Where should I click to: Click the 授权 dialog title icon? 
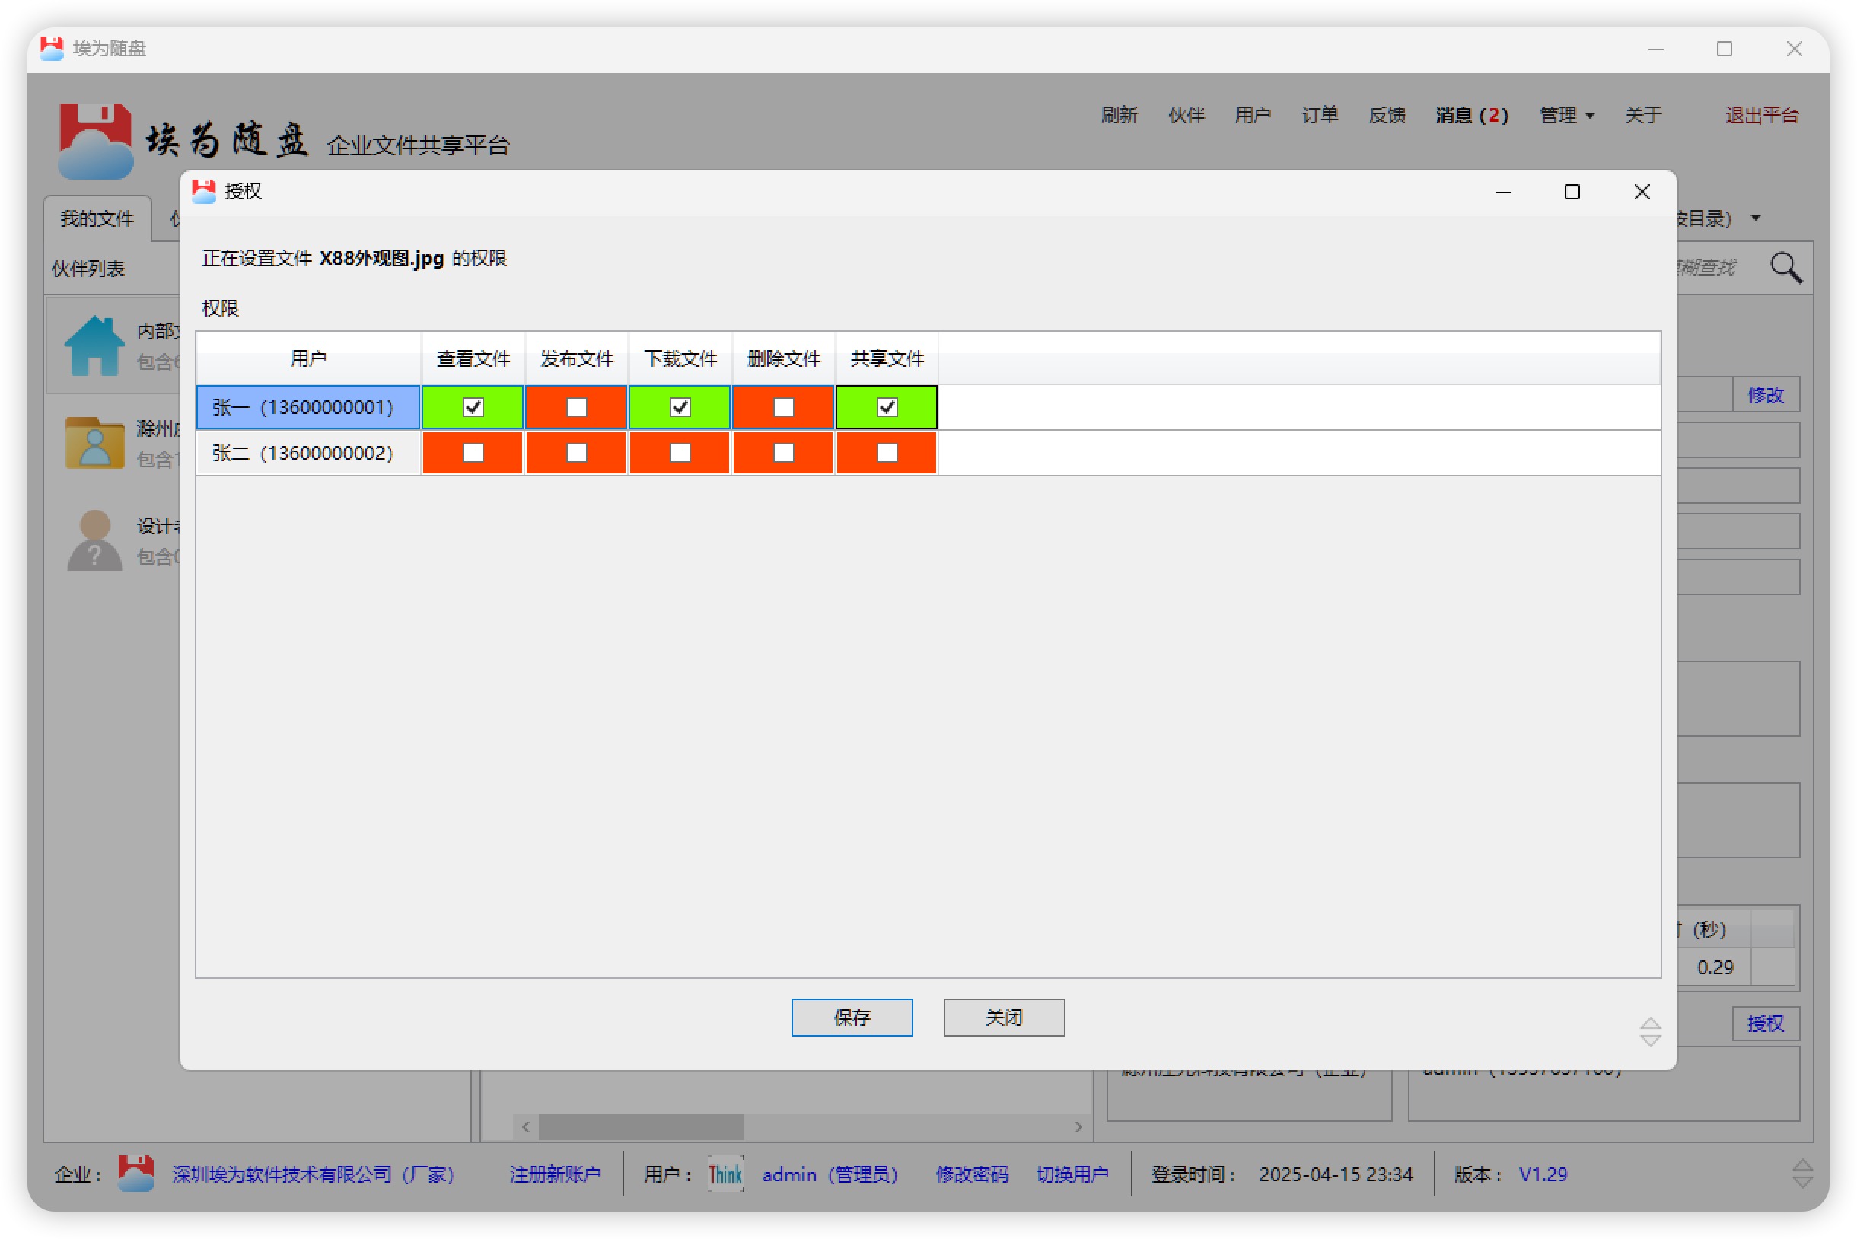click(x=204, y=191)
